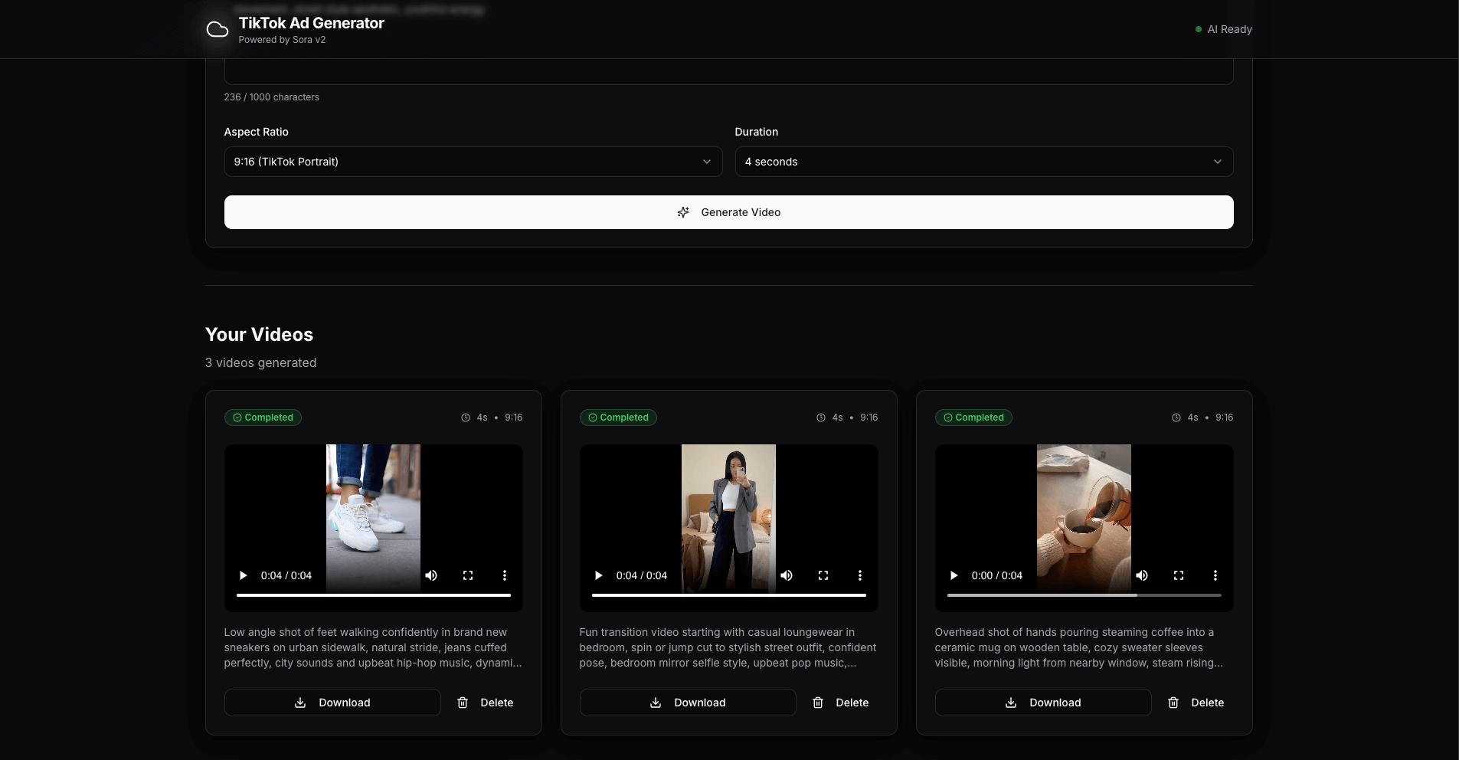Image resolution: width=1459 pixels, height=760 pixels.
Task: Delete the coffee pouring video
Action: pyautogui.click(x=1196, y=703)
